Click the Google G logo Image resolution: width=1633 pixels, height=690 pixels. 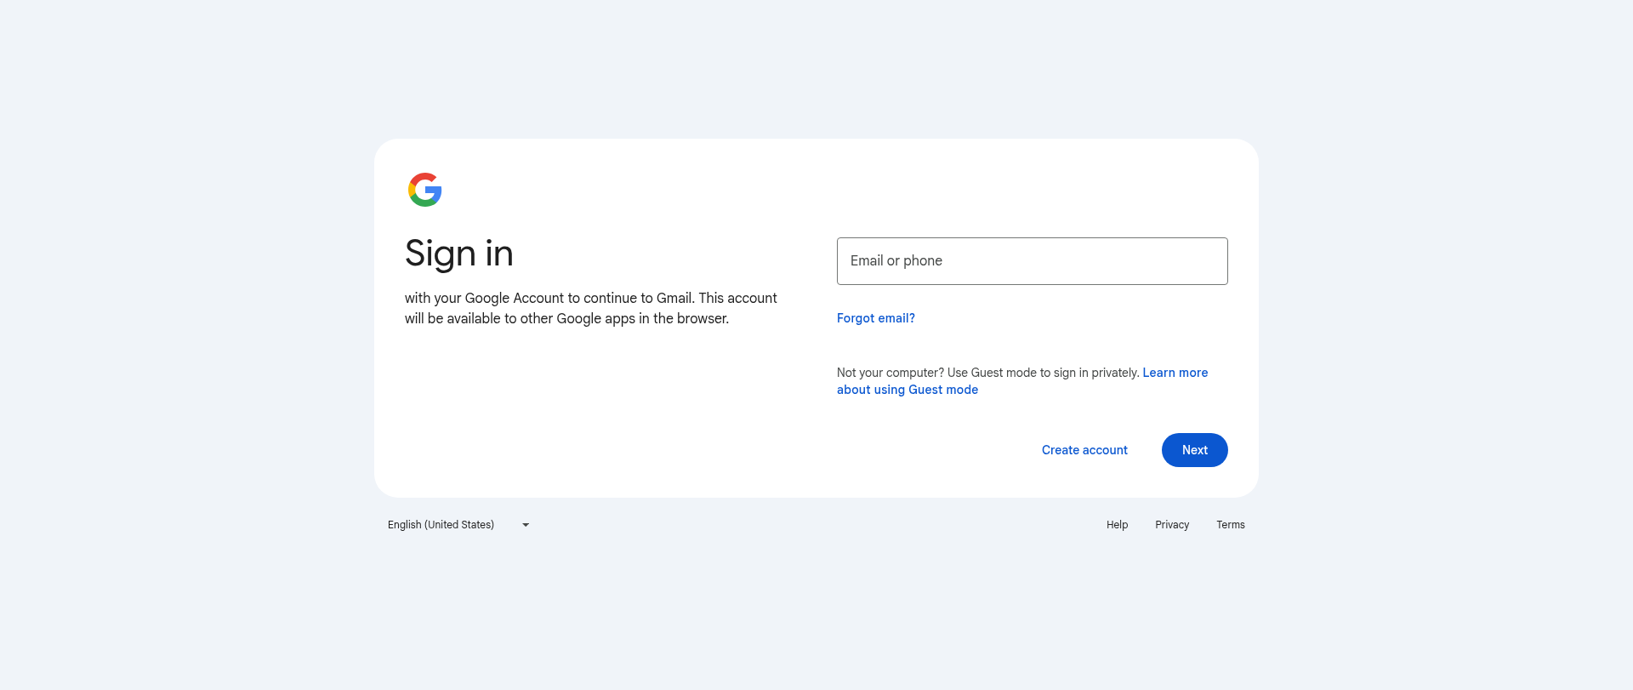pyautogui.click(x=424, y=190)
